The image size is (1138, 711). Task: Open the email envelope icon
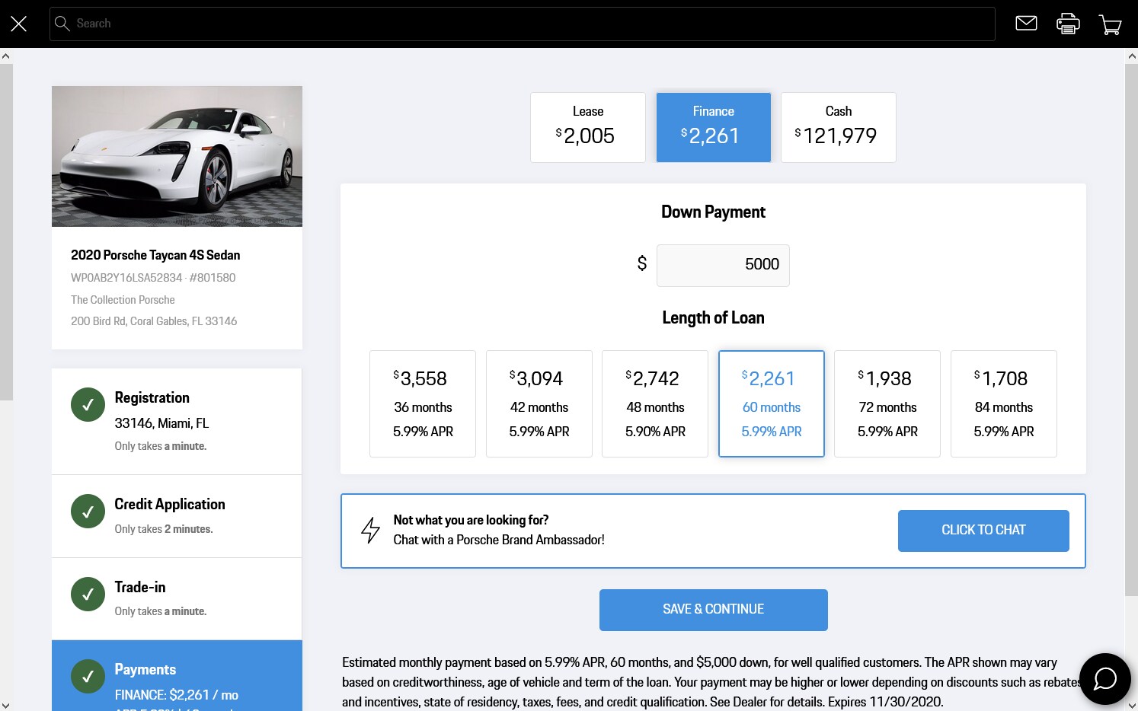pyautogui.click(x=1026, y=24)
